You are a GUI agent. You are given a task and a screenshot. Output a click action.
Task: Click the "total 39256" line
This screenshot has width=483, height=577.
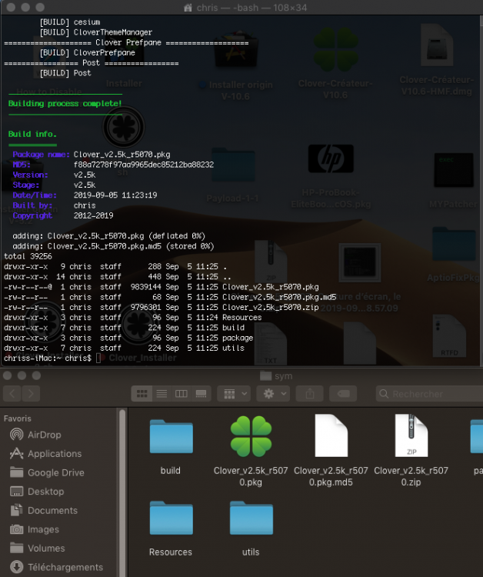(28, 256)
